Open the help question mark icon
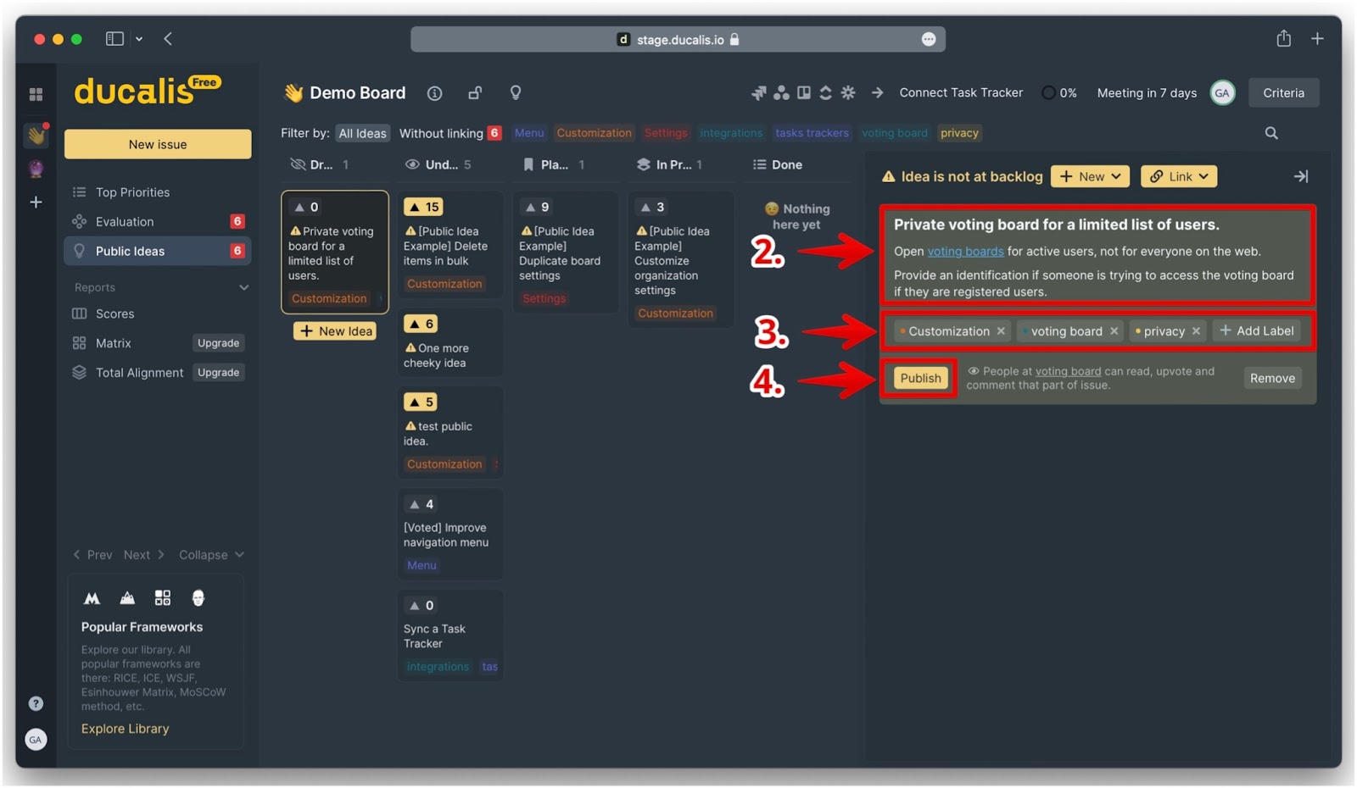 pyautogui.click(x=36, y=703)
